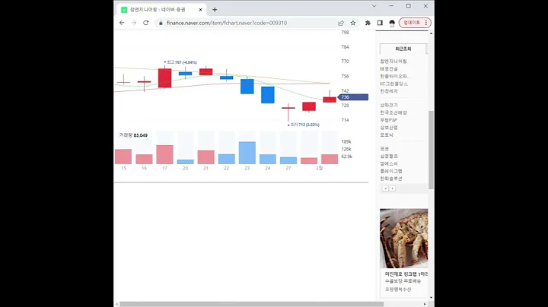The height and width of the screenshot is (307, 548).
Task: Click the page horizontal scrollbar thumb
Action: [x=252, y=304]
